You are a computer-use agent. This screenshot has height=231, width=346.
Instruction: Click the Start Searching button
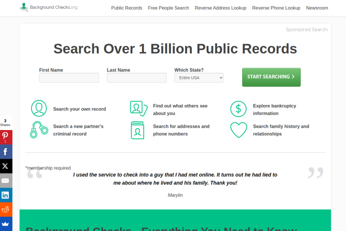pyautogui.click(x=271, y=77)
